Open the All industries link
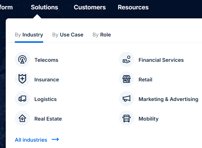 31,140
